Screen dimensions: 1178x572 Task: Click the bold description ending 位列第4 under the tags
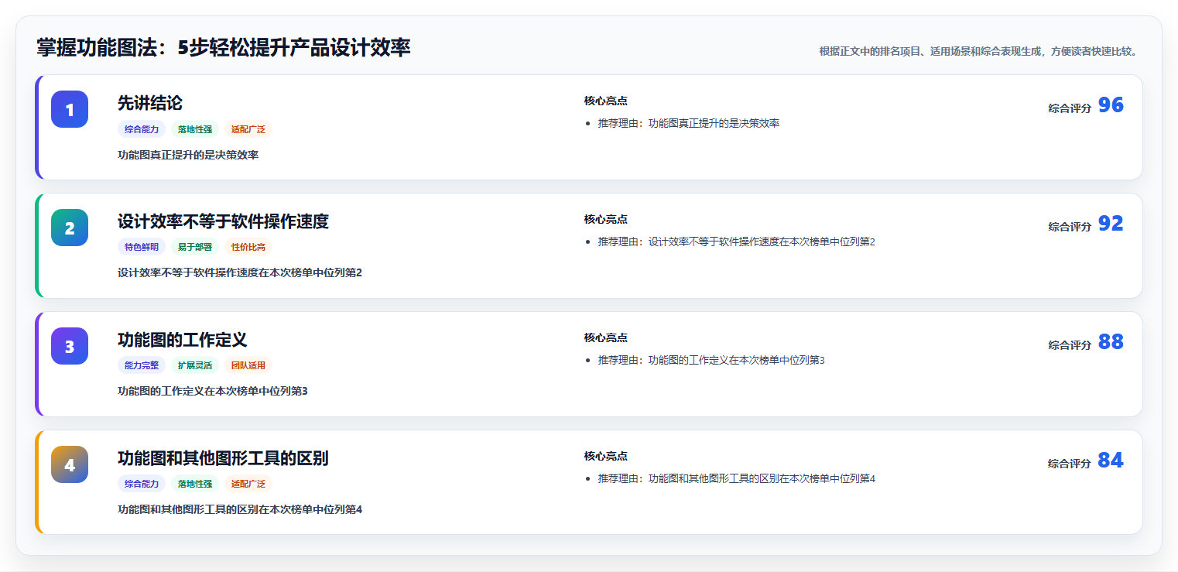click(x=240, y=510)
